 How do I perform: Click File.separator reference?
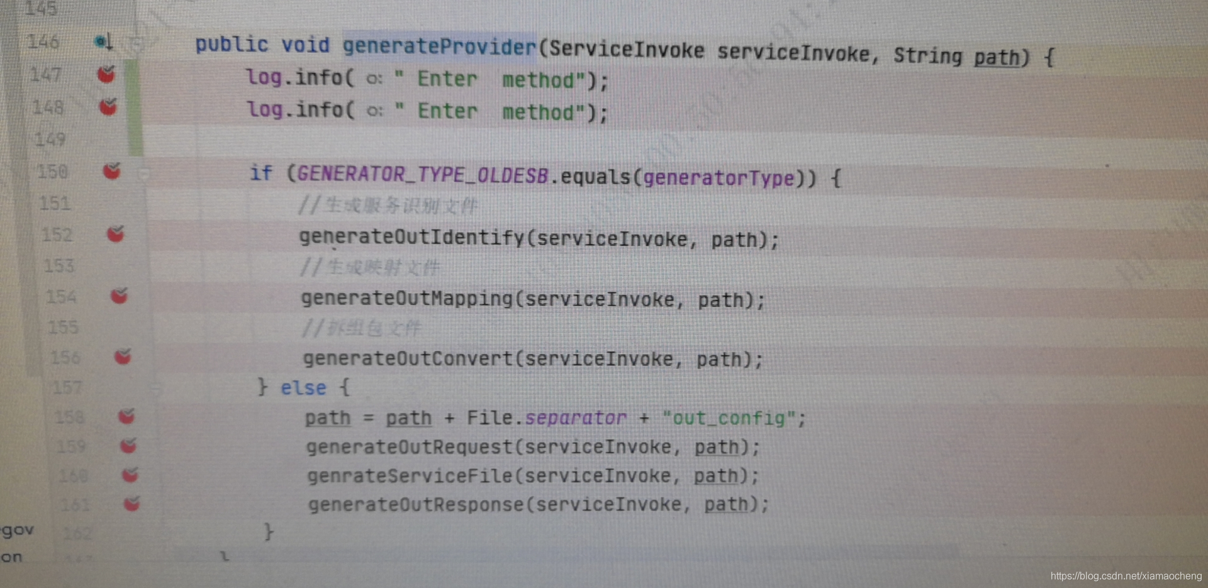(546, 418)
